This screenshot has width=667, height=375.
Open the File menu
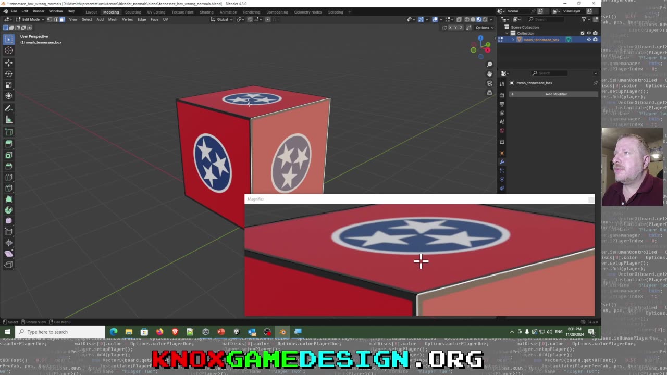(14, 11)
